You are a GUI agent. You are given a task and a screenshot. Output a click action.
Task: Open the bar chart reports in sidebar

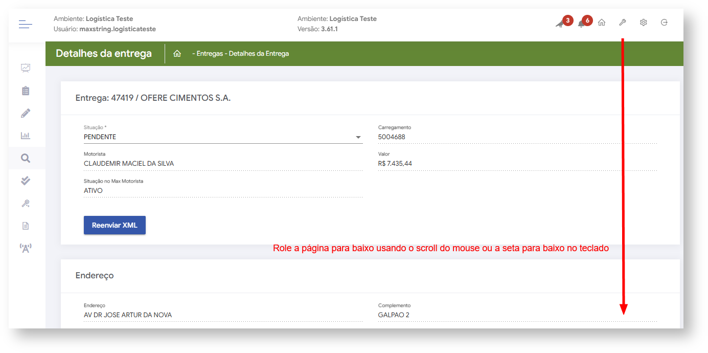[x=26, y=136]
